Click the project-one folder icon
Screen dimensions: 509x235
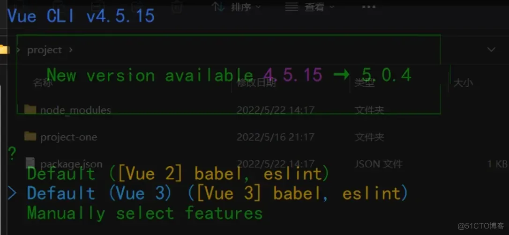click(30, 137)
